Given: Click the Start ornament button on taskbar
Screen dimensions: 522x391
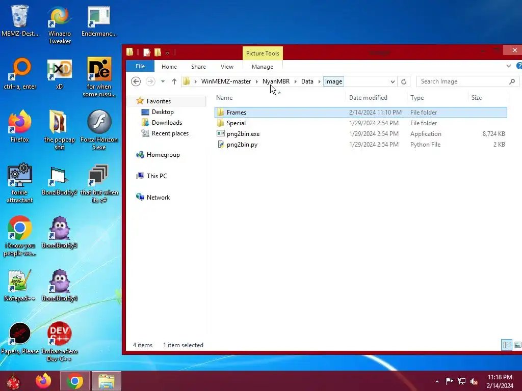Looking at the screenshot, I should point(13,381).
